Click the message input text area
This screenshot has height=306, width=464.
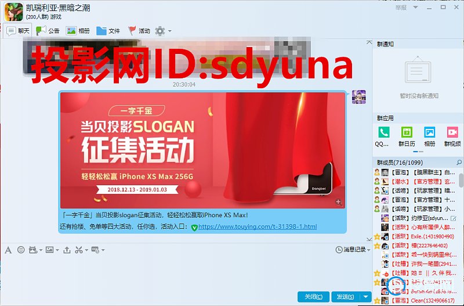[x=186, y=272]
